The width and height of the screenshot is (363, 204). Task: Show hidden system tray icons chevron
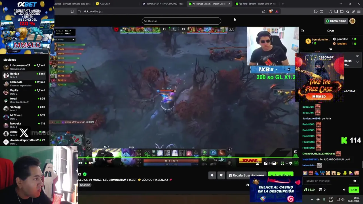[x=312, y=199]
